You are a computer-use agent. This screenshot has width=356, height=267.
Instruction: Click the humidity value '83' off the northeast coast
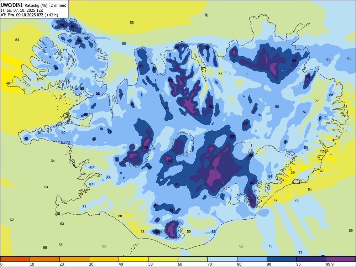(x=328, y=59)
